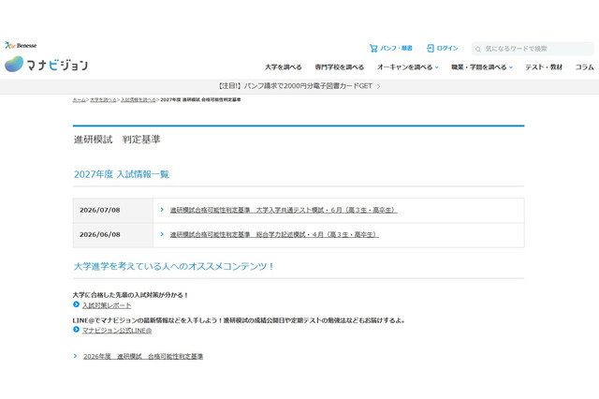Viewport: 599px width, 399px height.
Task: Click the パンフ請求で2000円分電子図書カードGET banner
Action: [x=299, y=86]
